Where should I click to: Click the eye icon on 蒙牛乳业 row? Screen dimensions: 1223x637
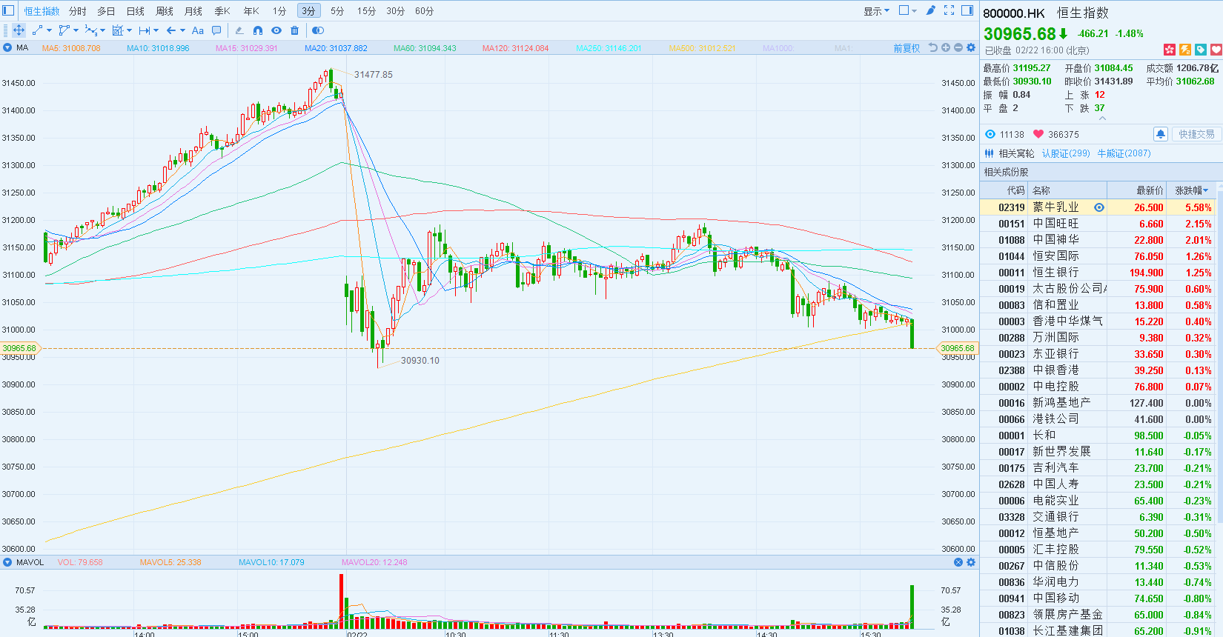[x=1099, y=207]
